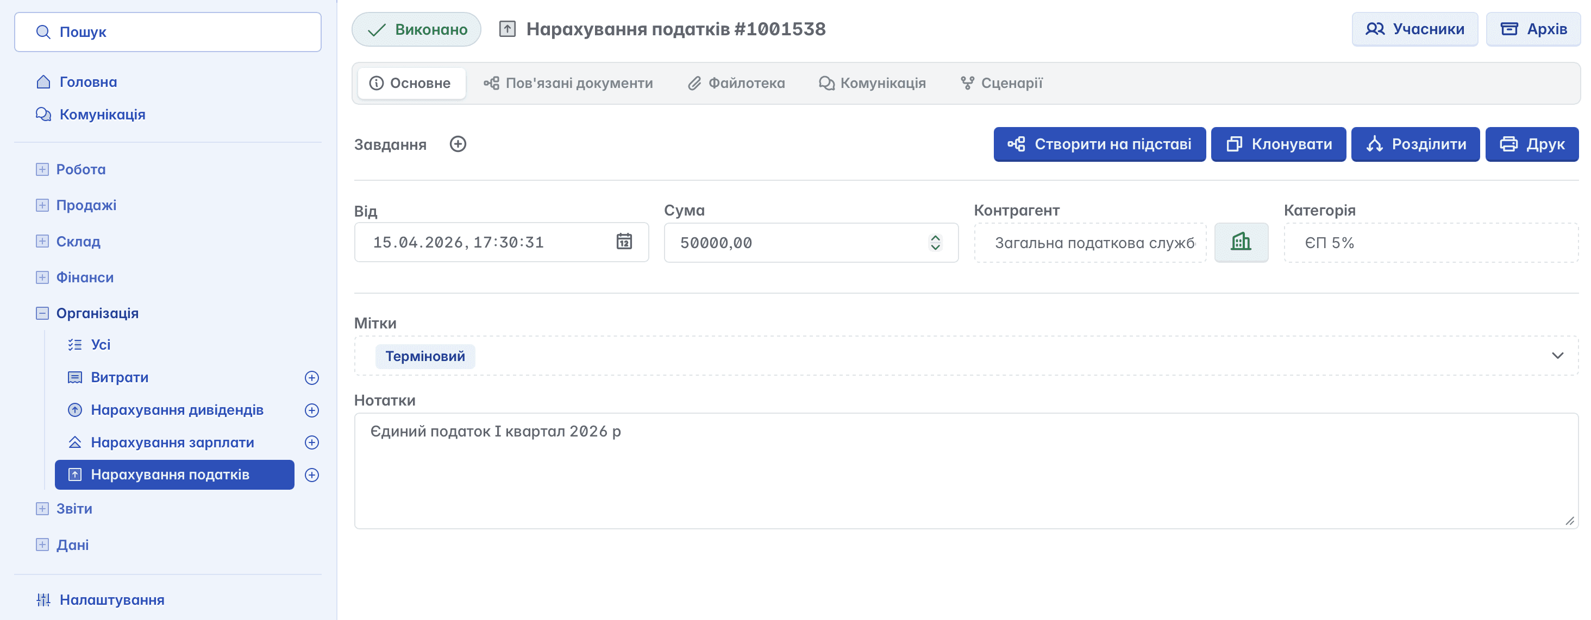Screen dimensions: 1591x620
Task: Adjust Сума value with stepper arrows
Action: [x=935, y=243]
